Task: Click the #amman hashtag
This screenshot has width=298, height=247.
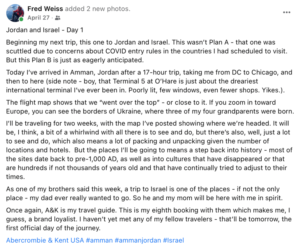Action: pos(99,241)
